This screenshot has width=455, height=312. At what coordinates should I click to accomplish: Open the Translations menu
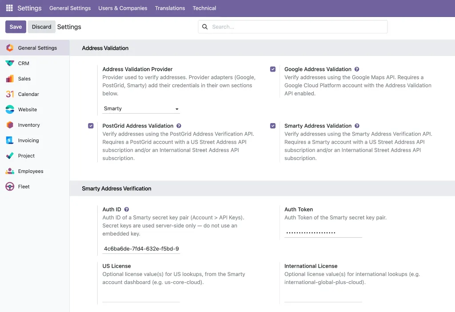(x=170, y=8)
